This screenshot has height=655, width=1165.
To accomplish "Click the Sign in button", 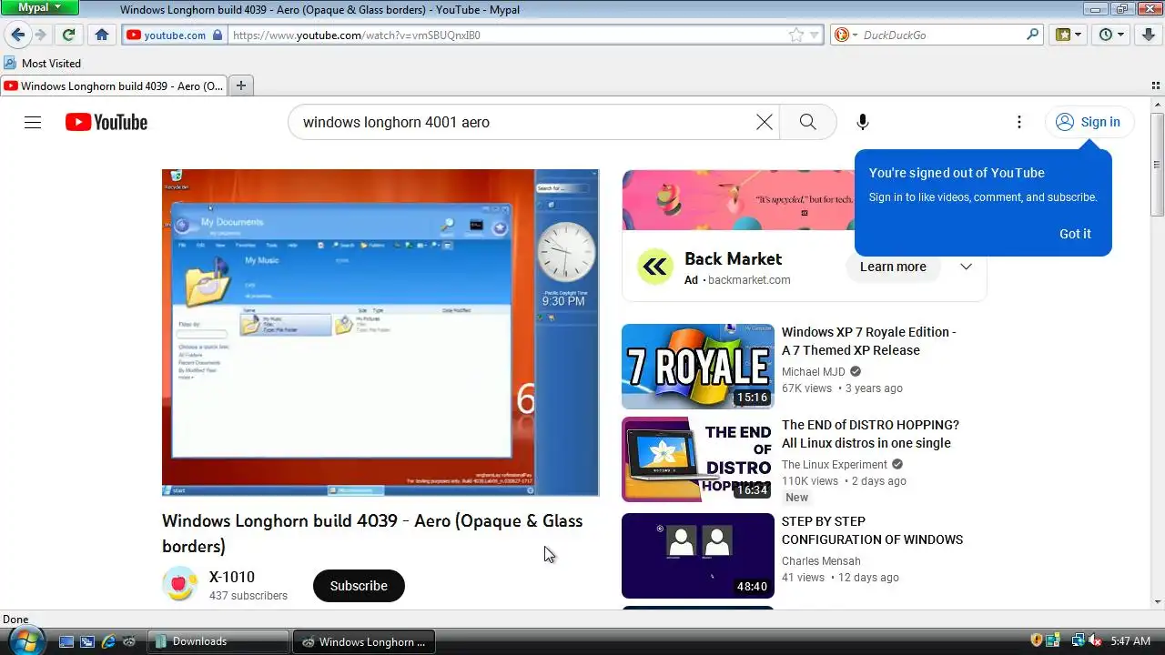I will 1089,122.
